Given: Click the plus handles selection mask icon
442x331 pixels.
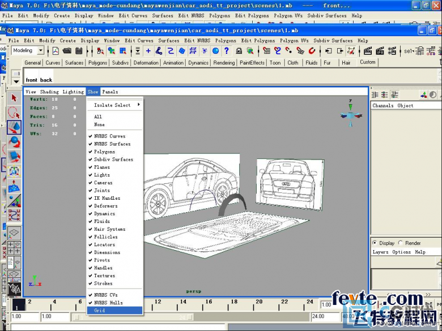Looking at the screenshot, I should [x=148, y=51].
